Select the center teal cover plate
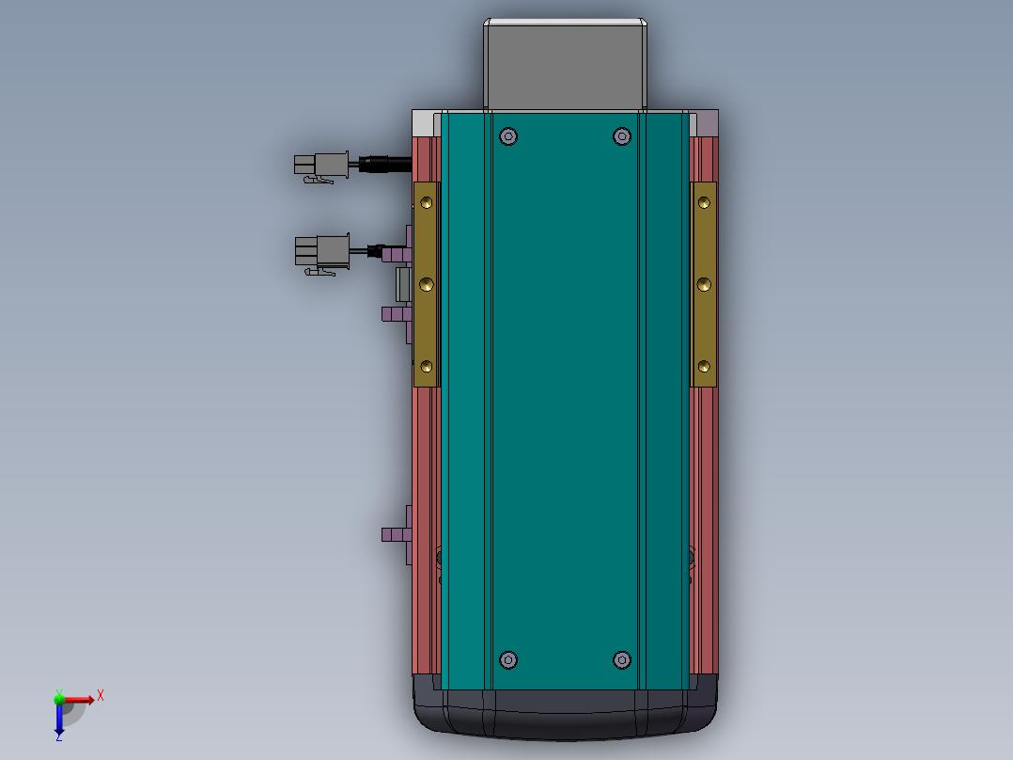Screen dimensions: 1013x760 (565, 395)
